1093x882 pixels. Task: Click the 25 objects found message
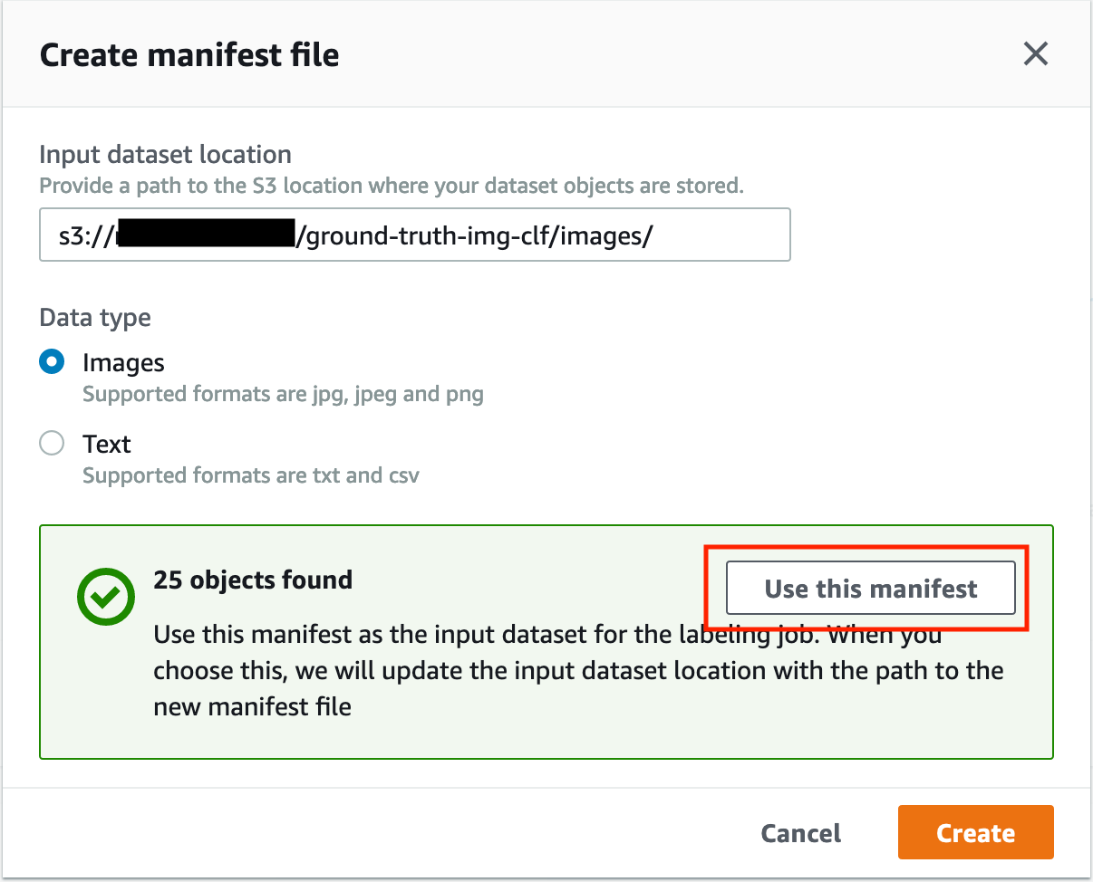[253, 580]
